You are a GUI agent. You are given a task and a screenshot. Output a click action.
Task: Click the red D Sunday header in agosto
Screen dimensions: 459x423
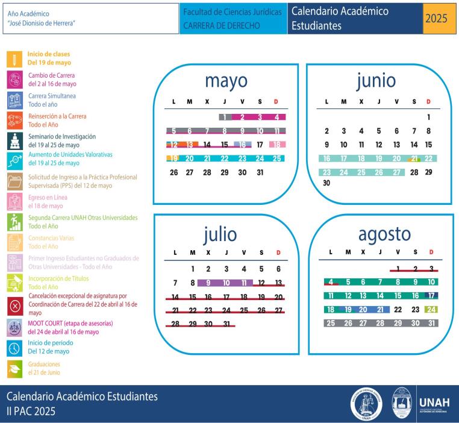[x=431, y=252]
